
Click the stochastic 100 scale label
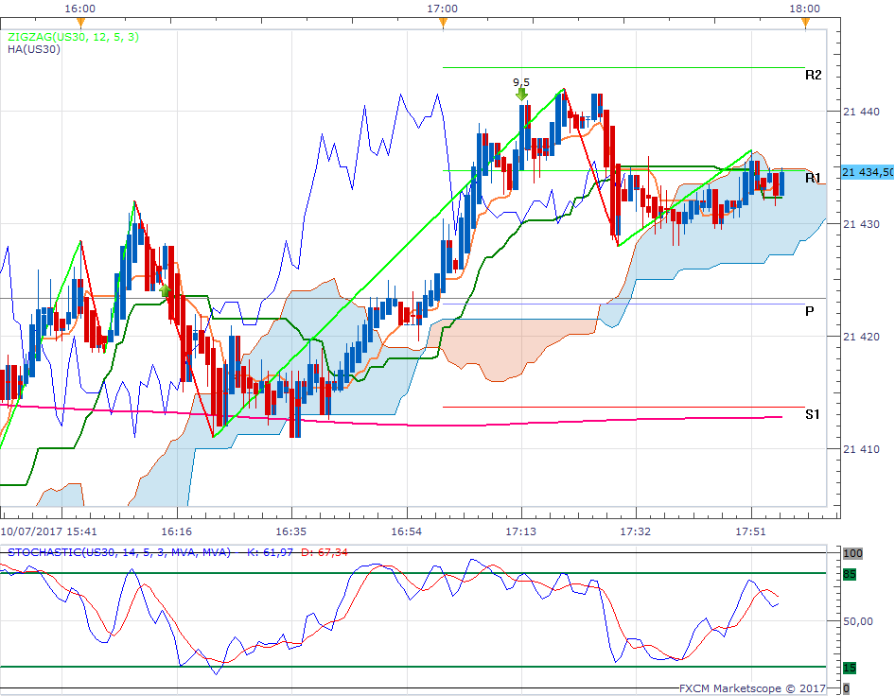(852, 553)
